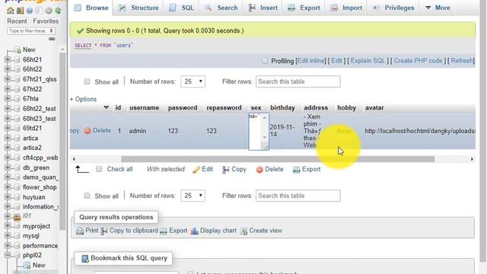Click the Create PHP code link
The width and height of the screenshot is (487, 274).
click(418, 61)
